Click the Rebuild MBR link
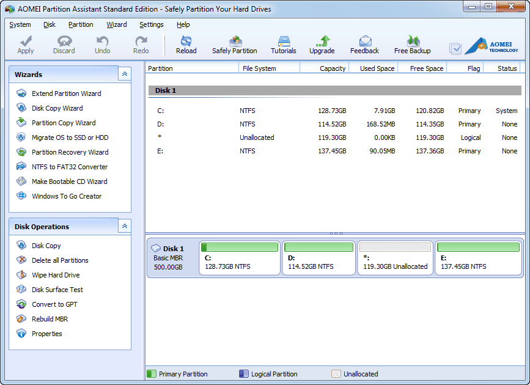Image resolution: width=530 pixels, height=385 pixels. click(50, 319)
